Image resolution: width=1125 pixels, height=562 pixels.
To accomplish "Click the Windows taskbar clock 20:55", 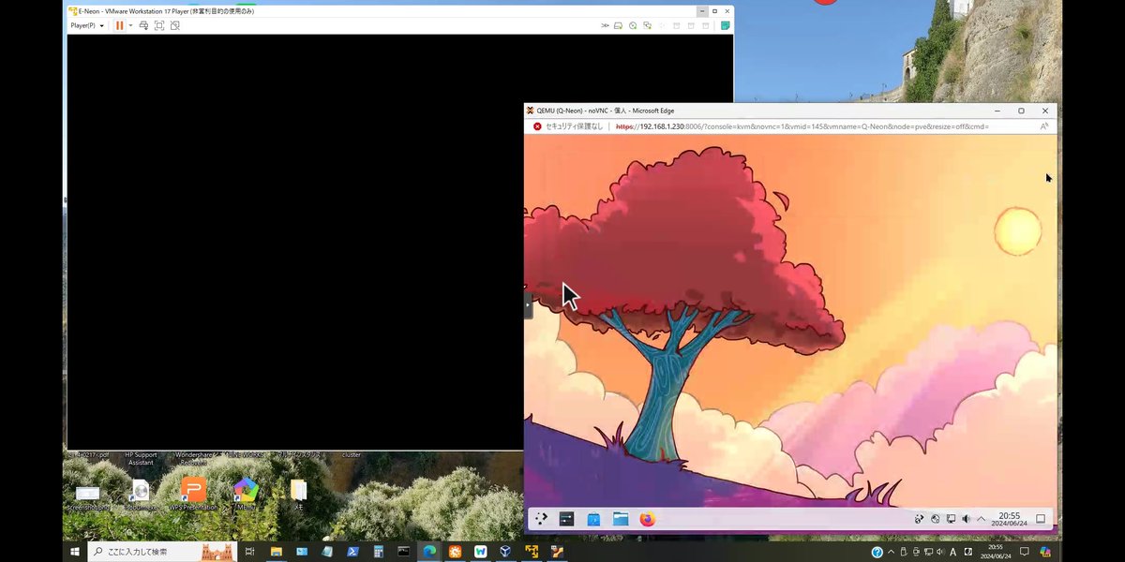I will click(x=996, y=552).
